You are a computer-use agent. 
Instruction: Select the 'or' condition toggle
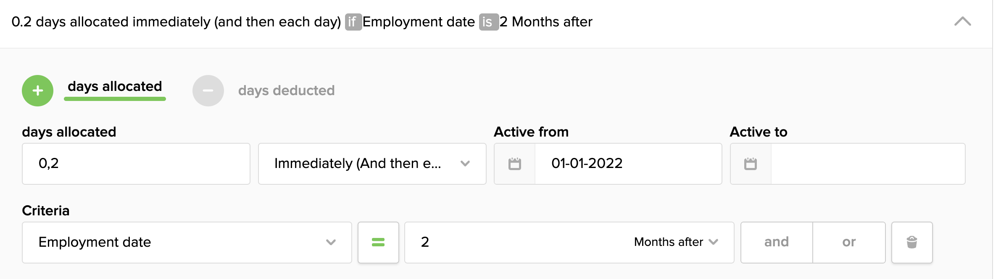tap(849, 242)
